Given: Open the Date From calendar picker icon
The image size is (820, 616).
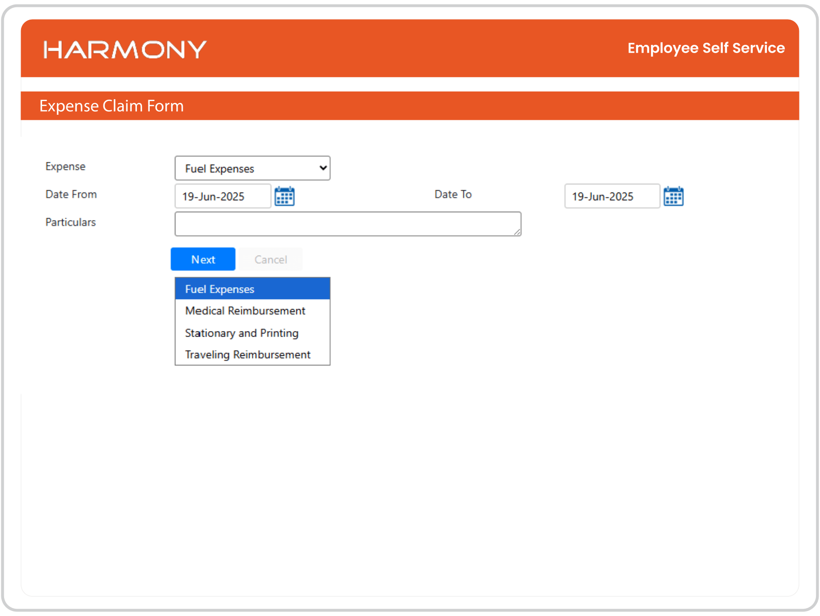Looking at the screenshot, I should pos(284,196).
